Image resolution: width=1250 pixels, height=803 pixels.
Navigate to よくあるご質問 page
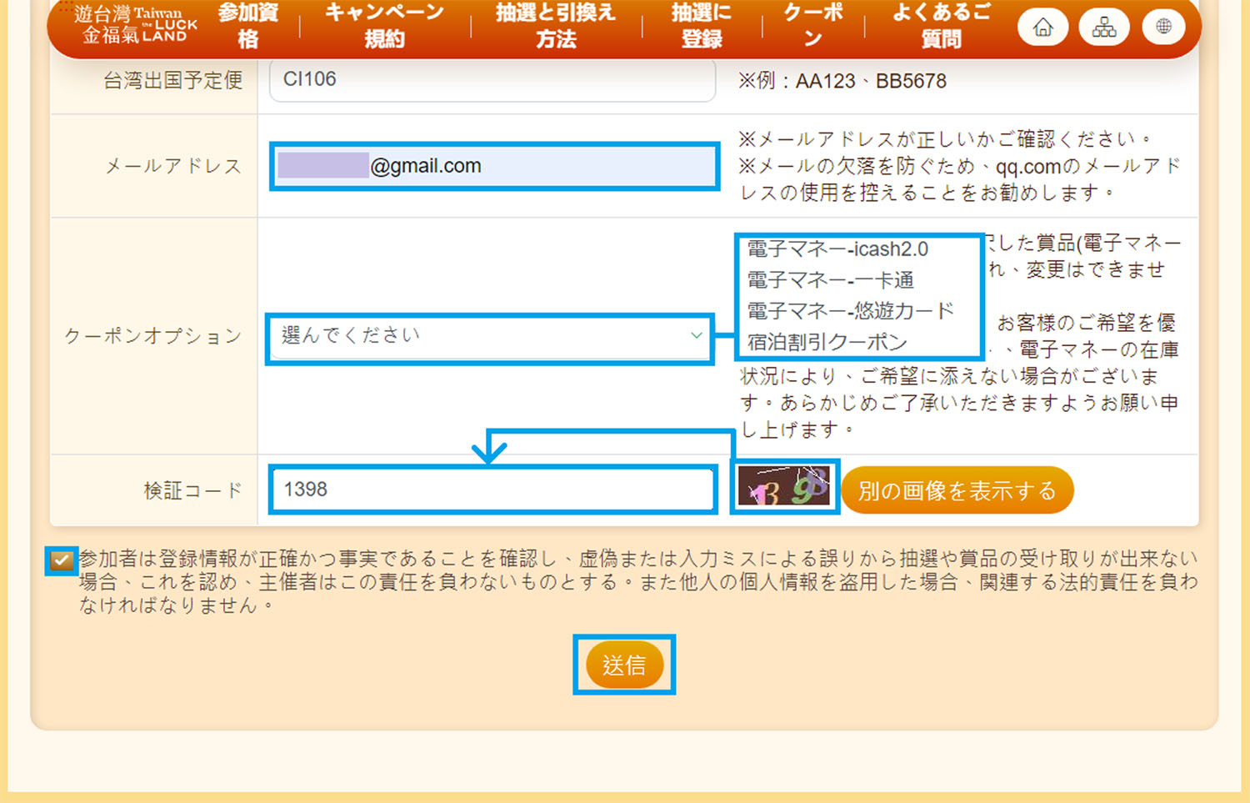941,26
